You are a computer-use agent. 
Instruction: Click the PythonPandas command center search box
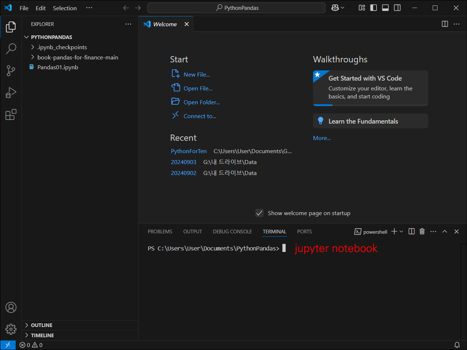pyautogui.click(x=236, y=8)
